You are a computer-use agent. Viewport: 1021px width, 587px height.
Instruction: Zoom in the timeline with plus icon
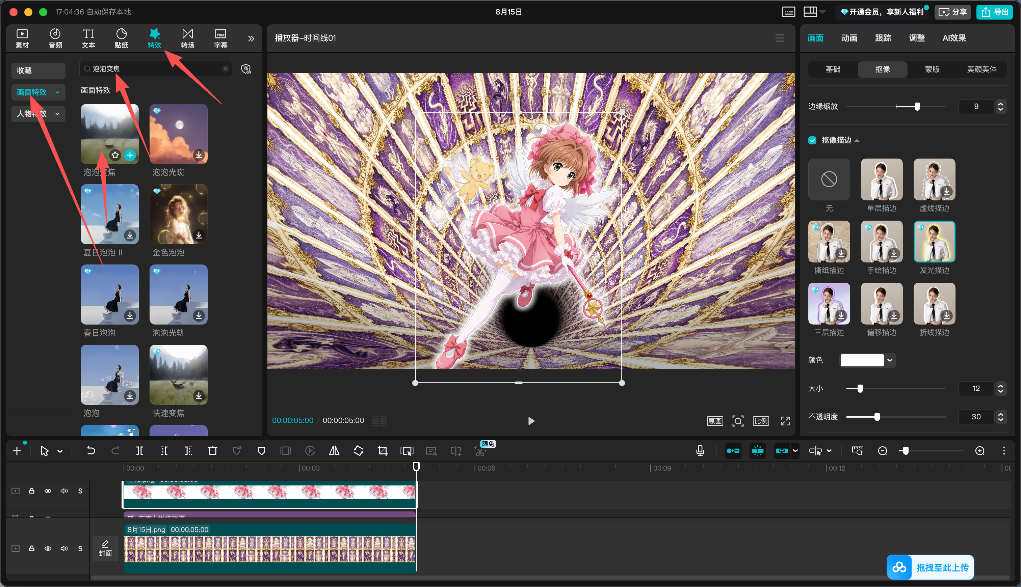pos(980,451)
